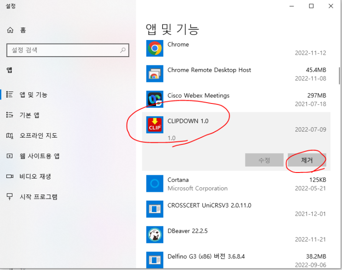Select CROSSCERT UniCRSV3 2.0.11.0 entry name
342x270 pixels.
pyautogui.click(x=209, y=205)
